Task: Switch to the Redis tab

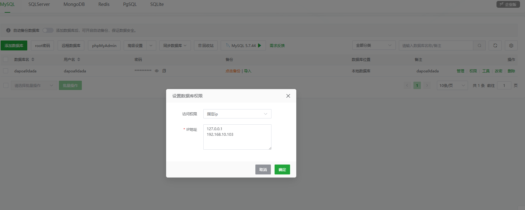Action: (x=104, y=4)
